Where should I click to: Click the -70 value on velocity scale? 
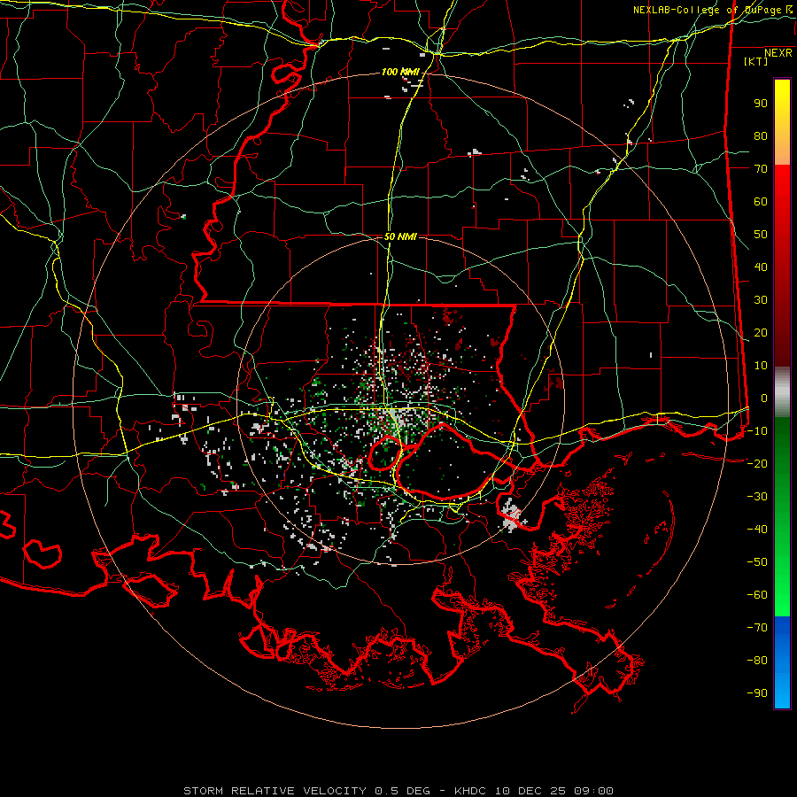pos(757,628)
